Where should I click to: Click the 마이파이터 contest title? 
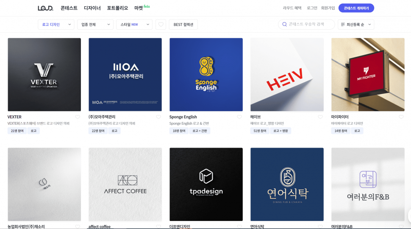pyautogui.click(x=340, y=117)
